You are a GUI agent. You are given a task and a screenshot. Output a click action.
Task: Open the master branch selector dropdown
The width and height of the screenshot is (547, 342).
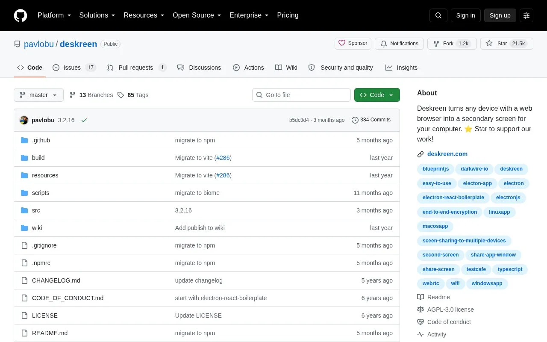coord(38,95)
